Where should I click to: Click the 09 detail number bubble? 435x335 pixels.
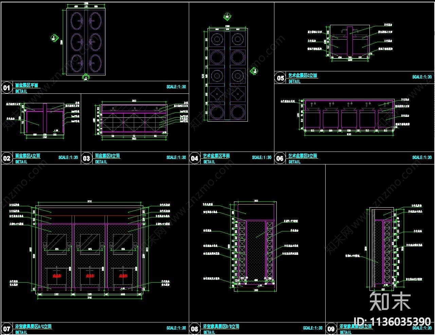(331, 329)
